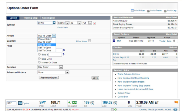This screenshot has height=111, width=182.
Task: Switch to the Trailing Stop tab
Action: tap(30, 18)
